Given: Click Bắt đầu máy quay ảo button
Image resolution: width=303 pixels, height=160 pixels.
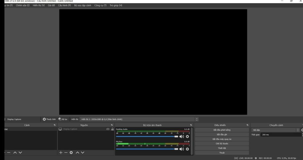Looking at the screenshot, I should [222, 139].
